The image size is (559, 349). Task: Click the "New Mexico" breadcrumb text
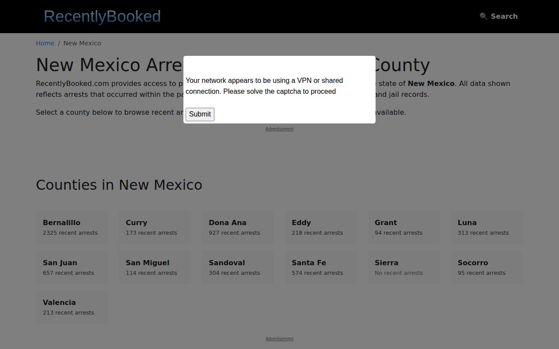tap(82, 43)
